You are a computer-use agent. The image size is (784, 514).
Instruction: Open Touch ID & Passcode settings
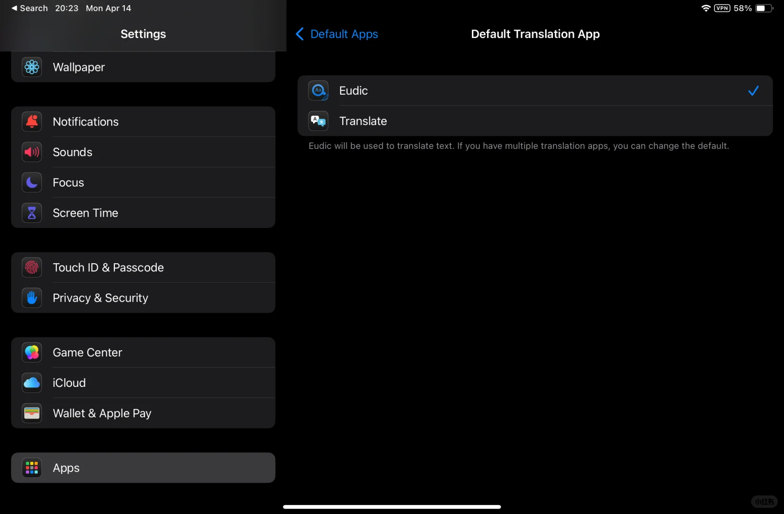tap(143, 267)
